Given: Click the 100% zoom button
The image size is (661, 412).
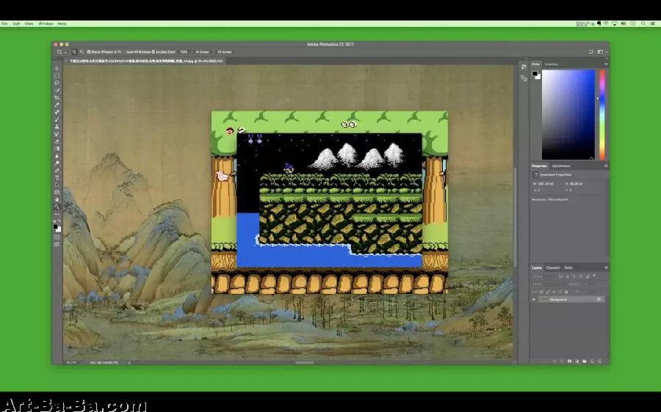Looking at the screenshot, I should point(184,52).
